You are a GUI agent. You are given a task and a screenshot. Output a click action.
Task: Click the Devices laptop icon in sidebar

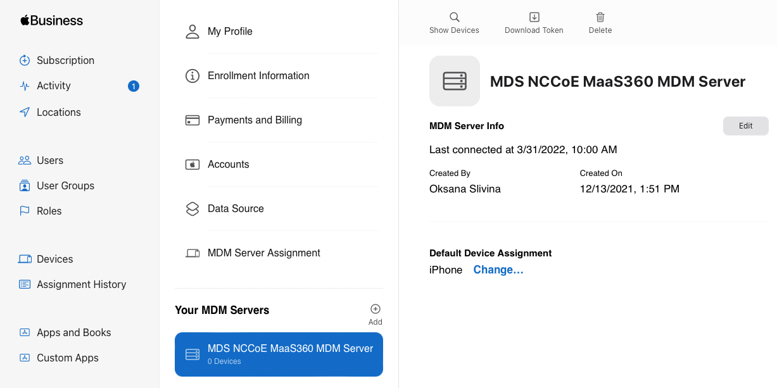tap(25, 259)
